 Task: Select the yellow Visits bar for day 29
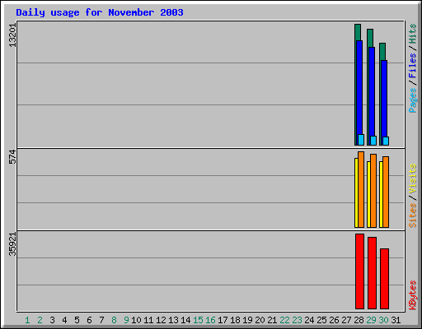coord(368,194)
